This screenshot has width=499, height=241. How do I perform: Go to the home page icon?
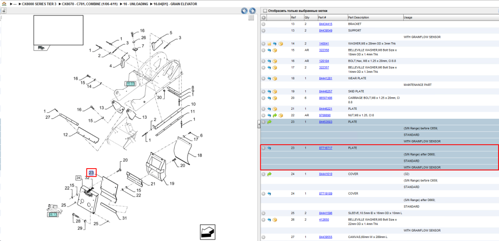(x=4, y=4)
